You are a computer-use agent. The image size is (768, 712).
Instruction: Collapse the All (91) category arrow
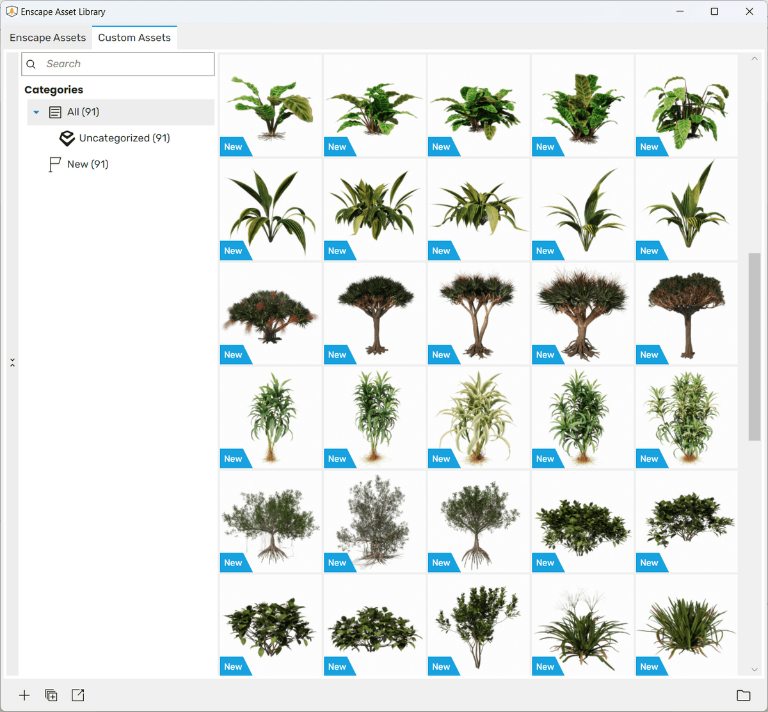36,113
